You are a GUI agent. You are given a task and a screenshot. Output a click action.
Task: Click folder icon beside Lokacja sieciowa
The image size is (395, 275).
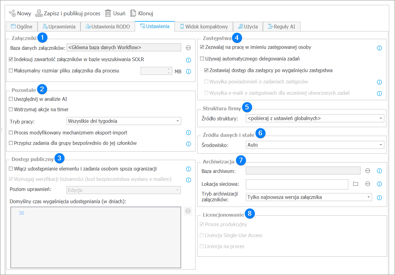point(355,184)
